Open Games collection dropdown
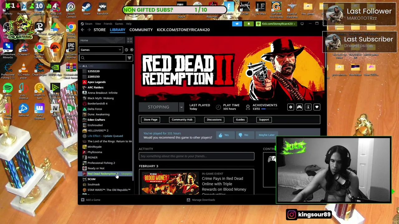The width and height of the screenshot is (399, 224). [x=101, y=50]
